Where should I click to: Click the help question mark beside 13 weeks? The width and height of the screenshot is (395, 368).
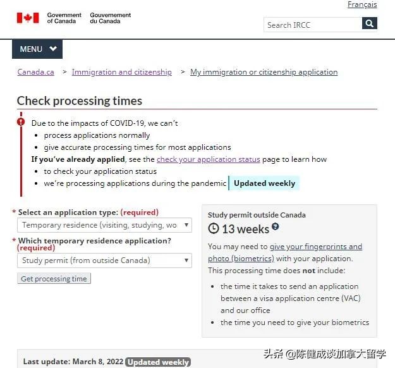pyautogui.click(x=276, y=227)
